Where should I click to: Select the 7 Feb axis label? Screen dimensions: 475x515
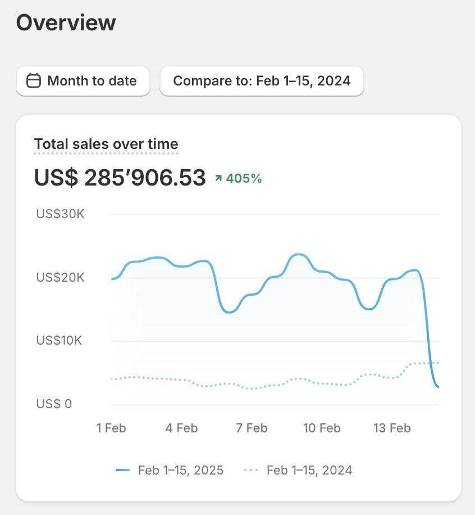coord(252,428)
